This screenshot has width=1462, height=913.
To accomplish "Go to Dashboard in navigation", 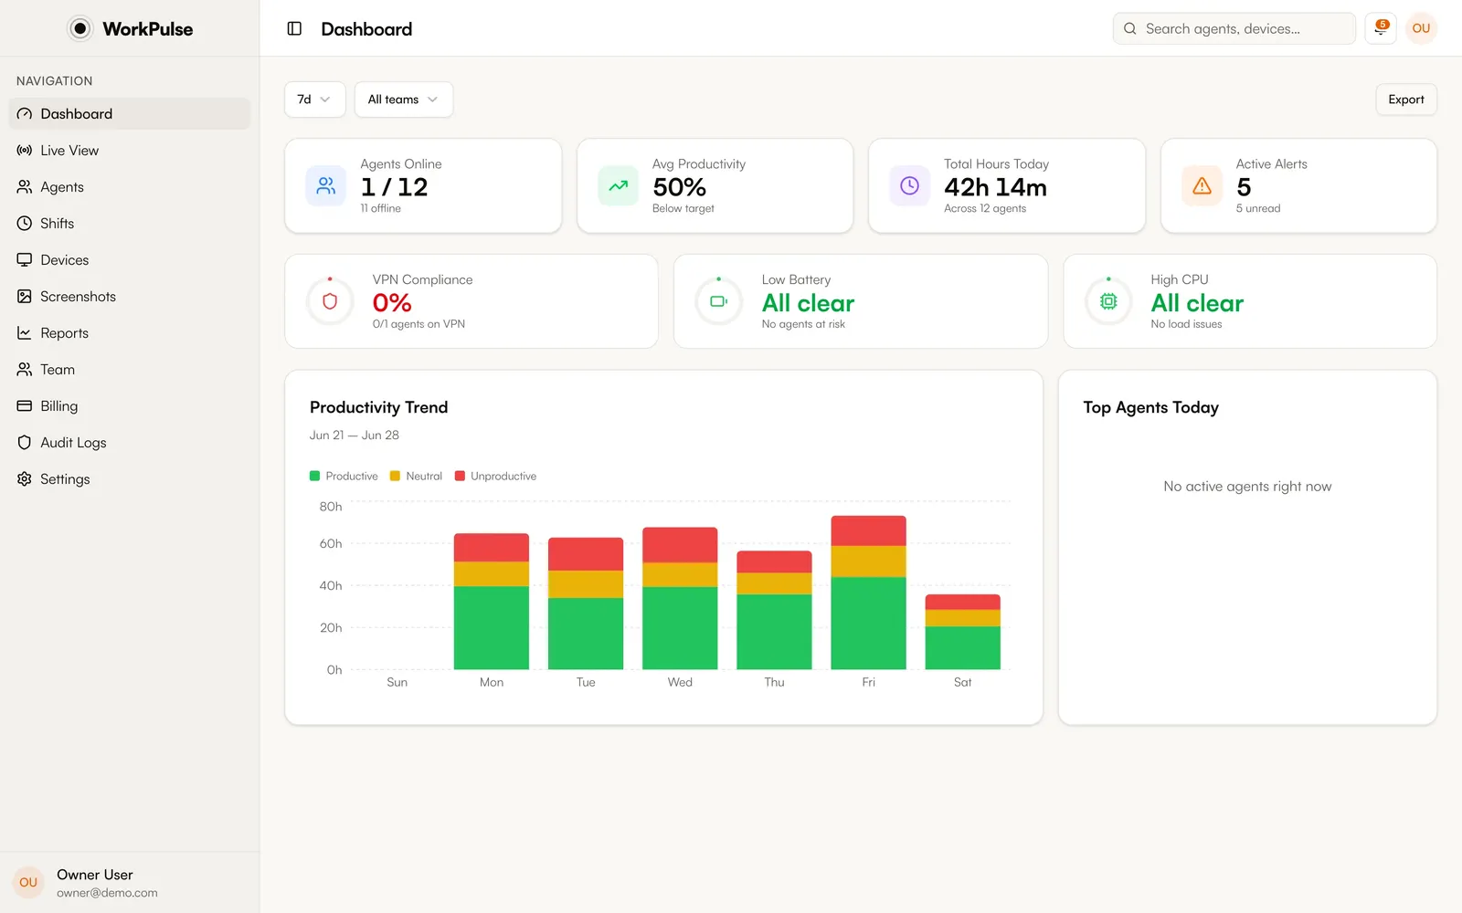I will tap(130, 114).
